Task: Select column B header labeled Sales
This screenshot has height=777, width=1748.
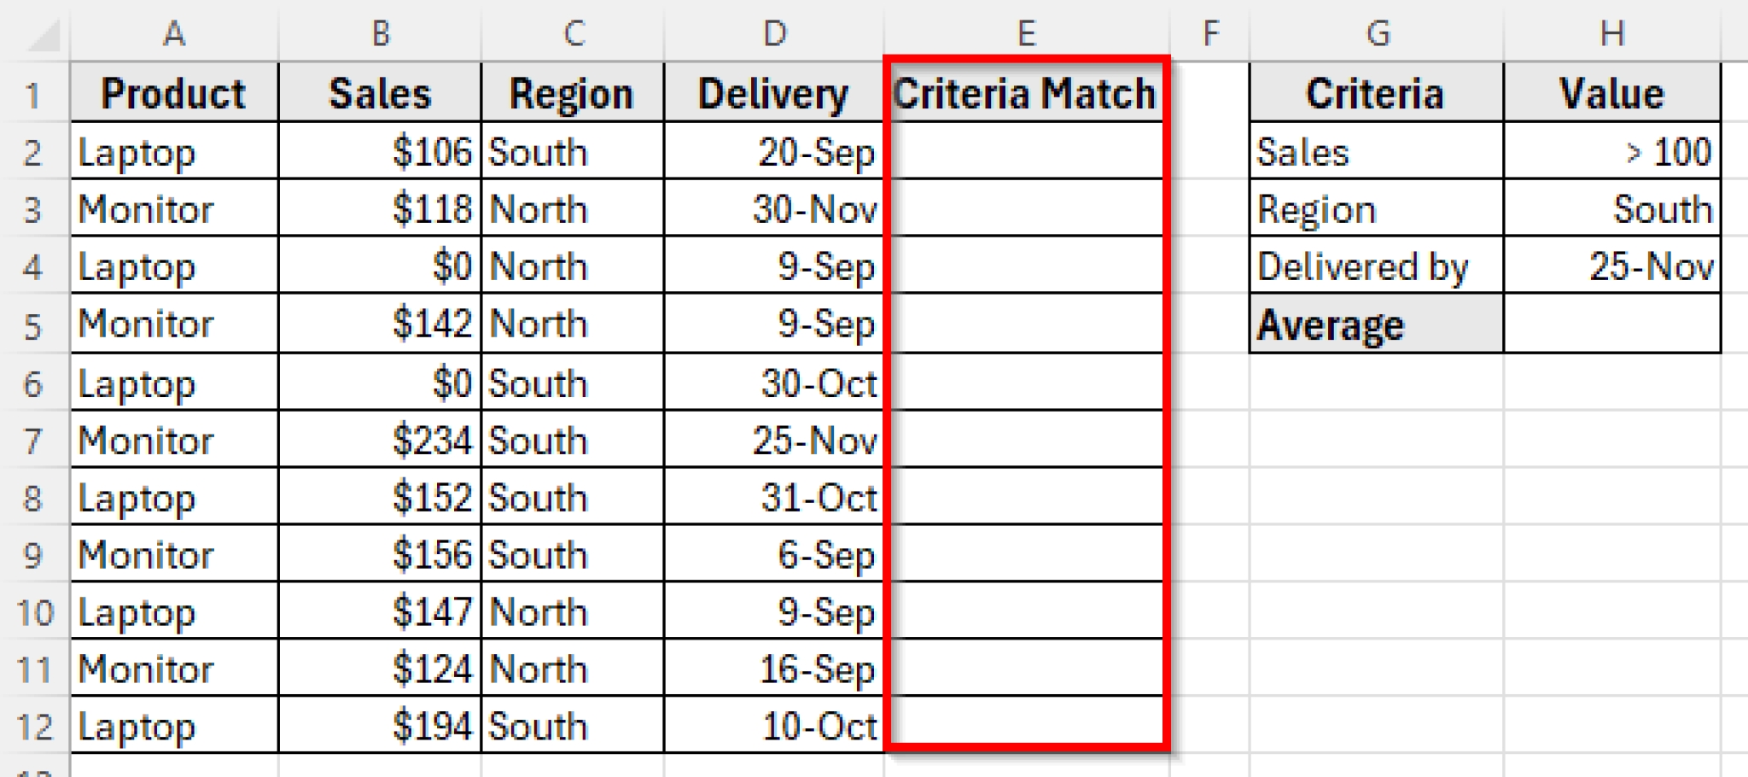Action: pyautogui.click(x=380, y=34)
